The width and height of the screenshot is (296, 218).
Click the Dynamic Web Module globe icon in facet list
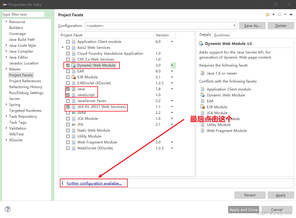click(73, 65)
